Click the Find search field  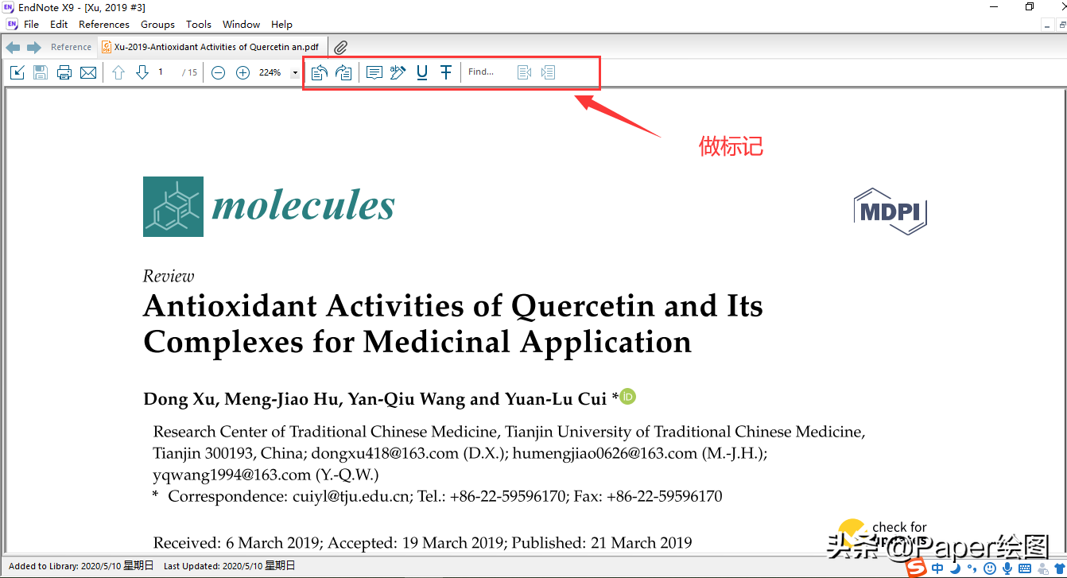click(x=488, y=72)
